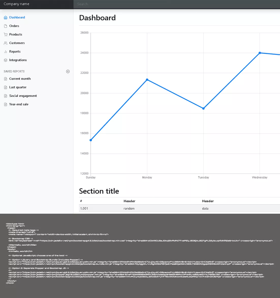Click the Tuesday data point on chart

coord(203,109)
